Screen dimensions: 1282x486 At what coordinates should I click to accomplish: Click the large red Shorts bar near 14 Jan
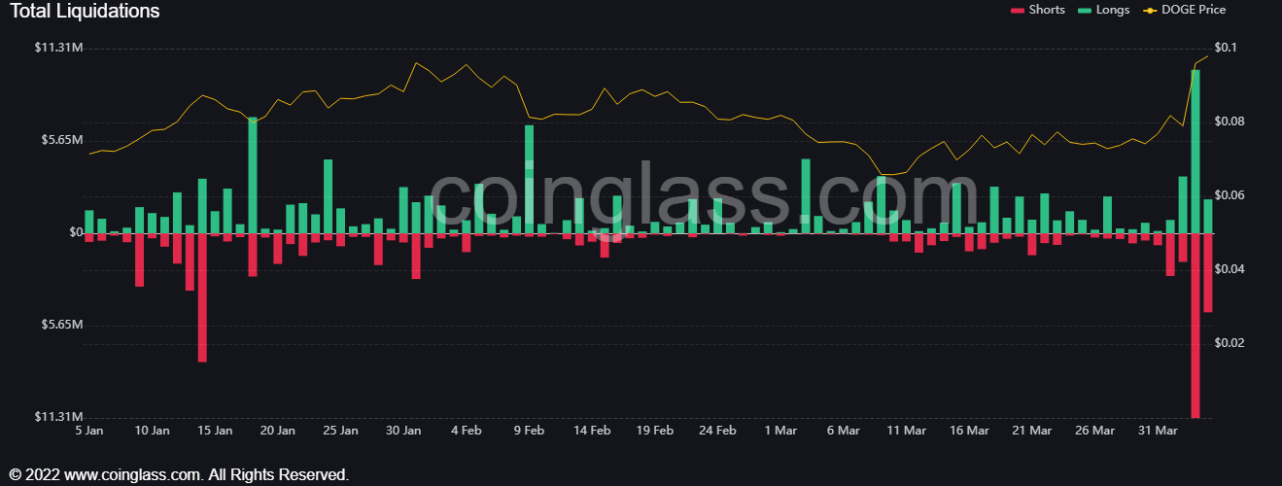(x=202, y=296)
